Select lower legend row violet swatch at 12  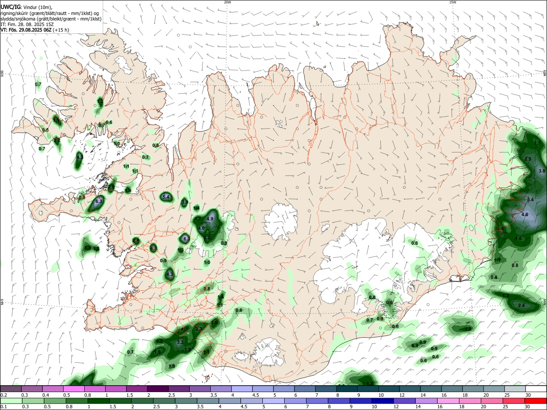click(405, 401)
